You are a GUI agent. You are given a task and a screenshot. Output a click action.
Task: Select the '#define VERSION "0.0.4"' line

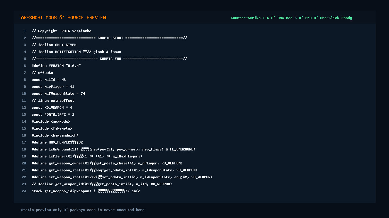pyautogui.click(x=56, y=66)
